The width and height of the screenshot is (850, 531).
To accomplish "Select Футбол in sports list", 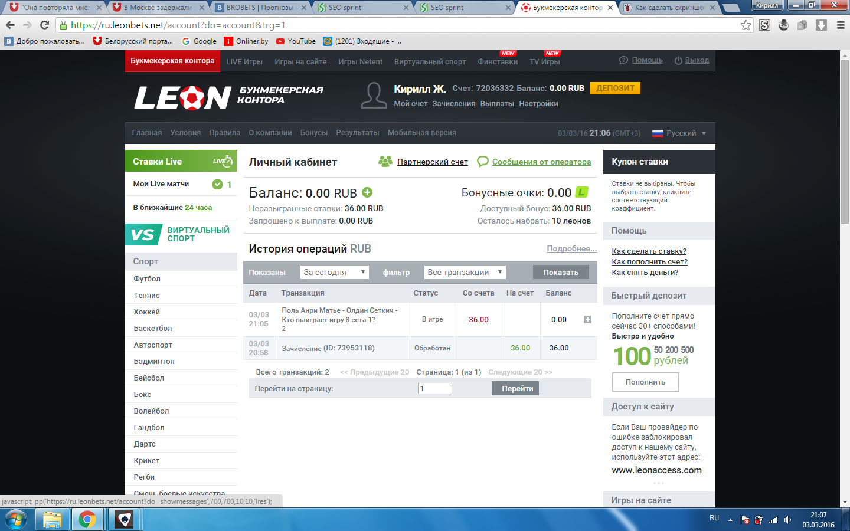I will click(181, 278).
